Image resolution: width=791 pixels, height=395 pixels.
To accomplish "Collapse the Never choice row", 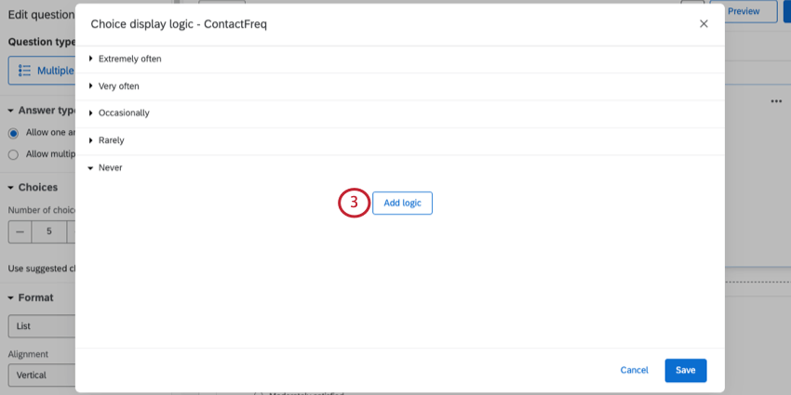I will click(x=91, y=168).
